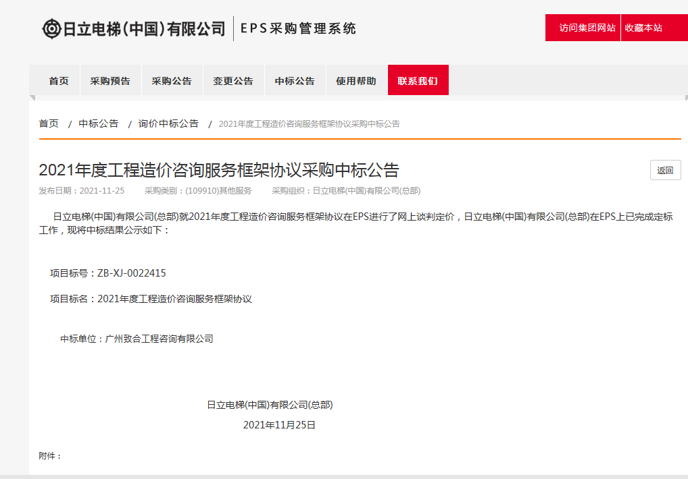Go to 首页 in the navigation bar
688x479 pixels.
click(x=59, y=81)
